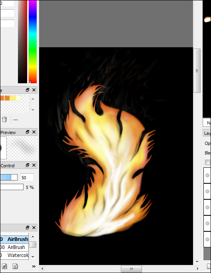Image resolution: width=211 pixels, height=273 pixels.
Task: Click the brush list scrollbar thumb
Action: point(33,245)
